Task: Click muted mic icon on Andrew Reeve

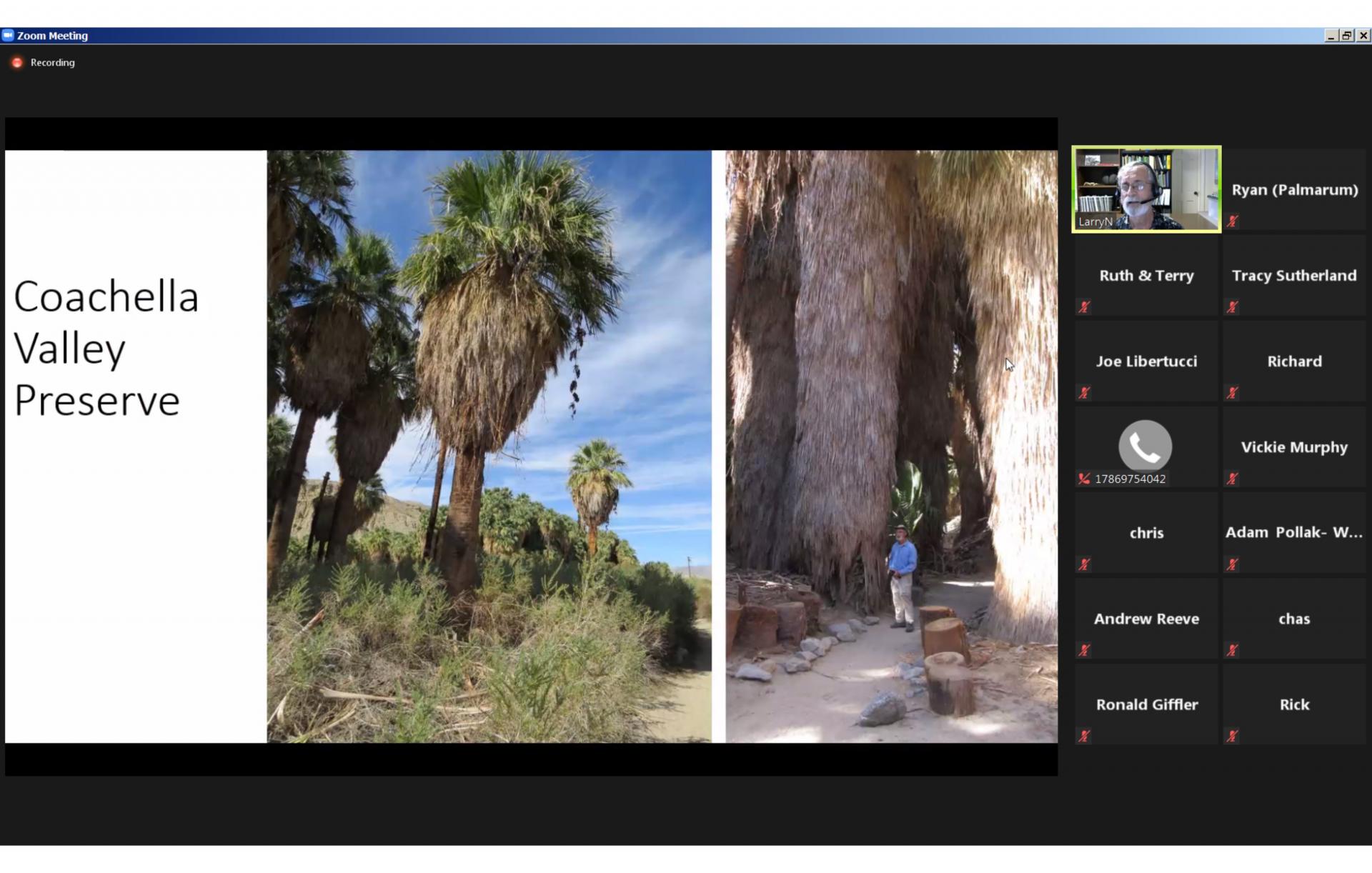Action: [x=1085, y=650]
